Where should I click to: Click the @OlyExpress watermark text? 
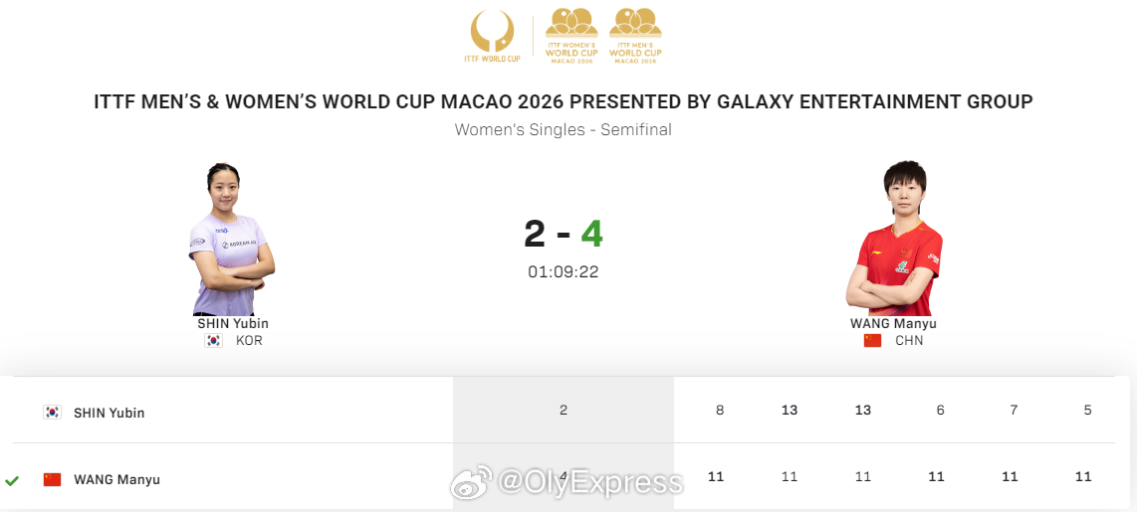[x=589, y=483]
